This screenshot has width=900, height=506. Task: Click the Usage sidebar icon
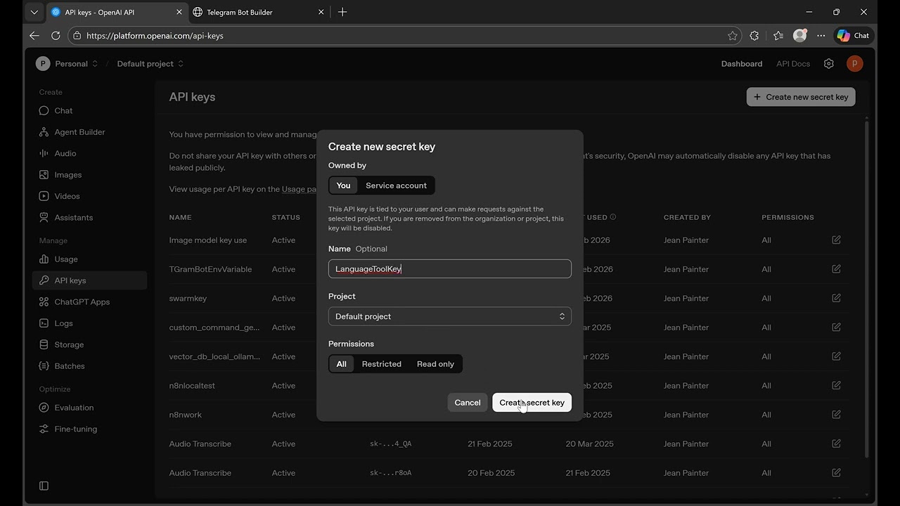click(x=44, y=259)
